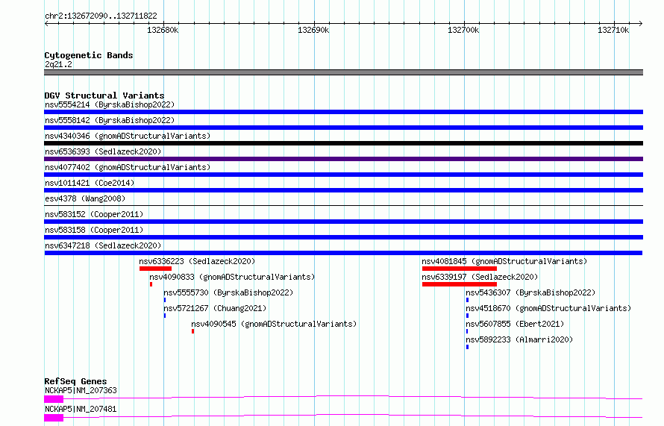Screen dimensions: 664x426
Task: Click nsv6336223 (Sedlazeck2020) label
Action: (x=197, y=261)
